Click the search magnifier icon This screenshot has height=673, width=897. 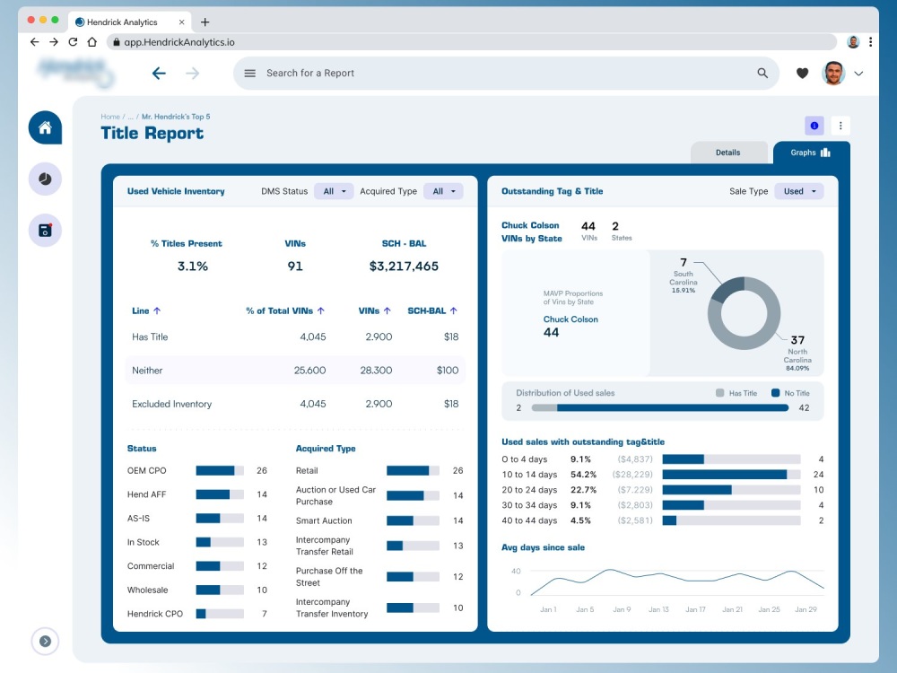pyautogui.click(x=762, y=74)
